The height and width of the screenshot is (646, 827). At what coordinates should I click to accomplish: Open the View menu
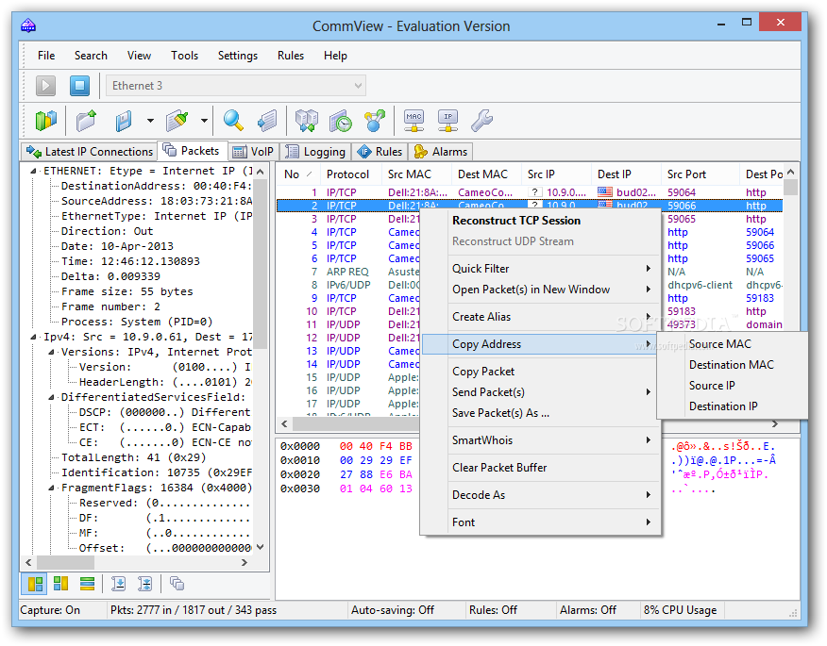(x=139, y=56)
